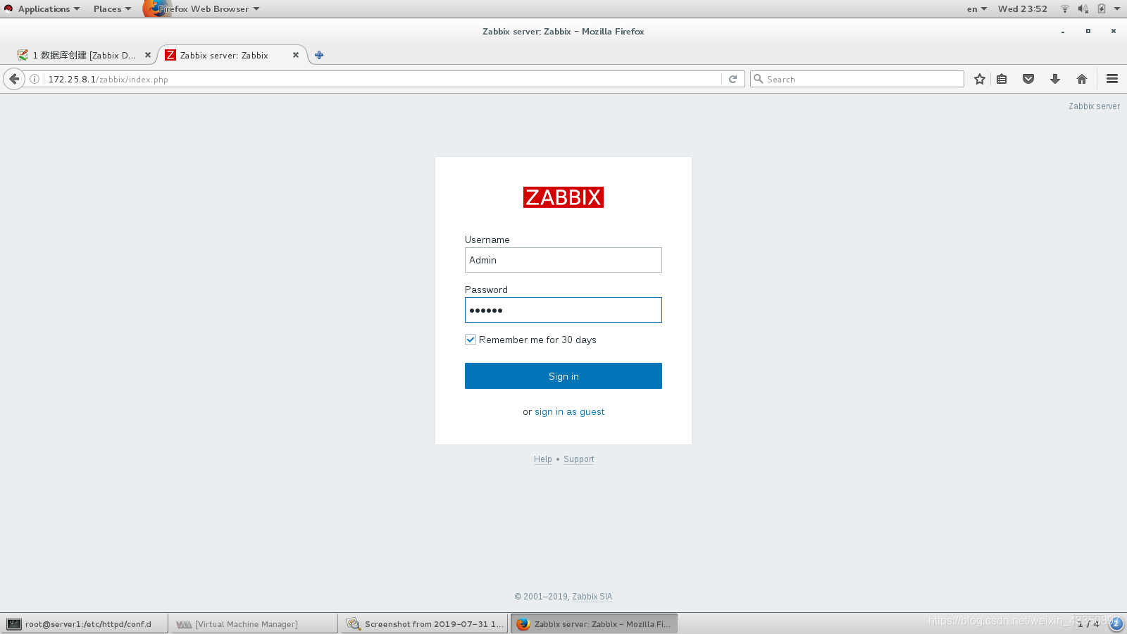Switch to root@server1 terminal in taskbar
The image size is (1127, 634).
pyautogui.click(x=85, y=624)
